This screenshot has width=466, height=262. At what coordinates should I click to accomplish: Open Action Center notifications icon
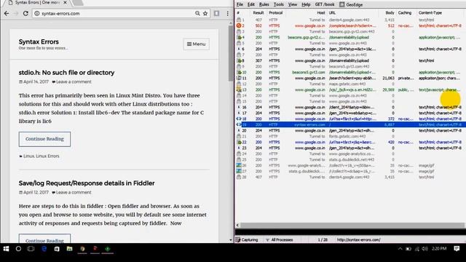pyautogui.click(x=457, y=249)
